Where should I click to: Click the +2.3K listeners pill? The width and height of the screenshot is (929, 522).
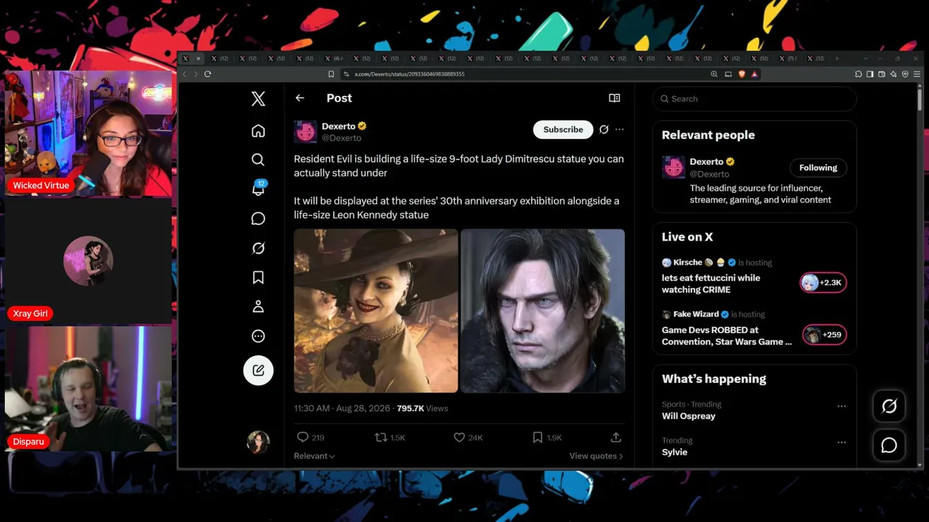(x=823, y=283)
